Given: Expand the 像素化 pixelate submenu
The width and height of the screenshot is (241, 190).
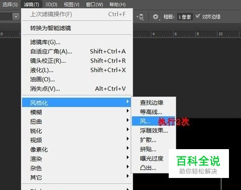Looking at the screenshot, I should (77, 149).
